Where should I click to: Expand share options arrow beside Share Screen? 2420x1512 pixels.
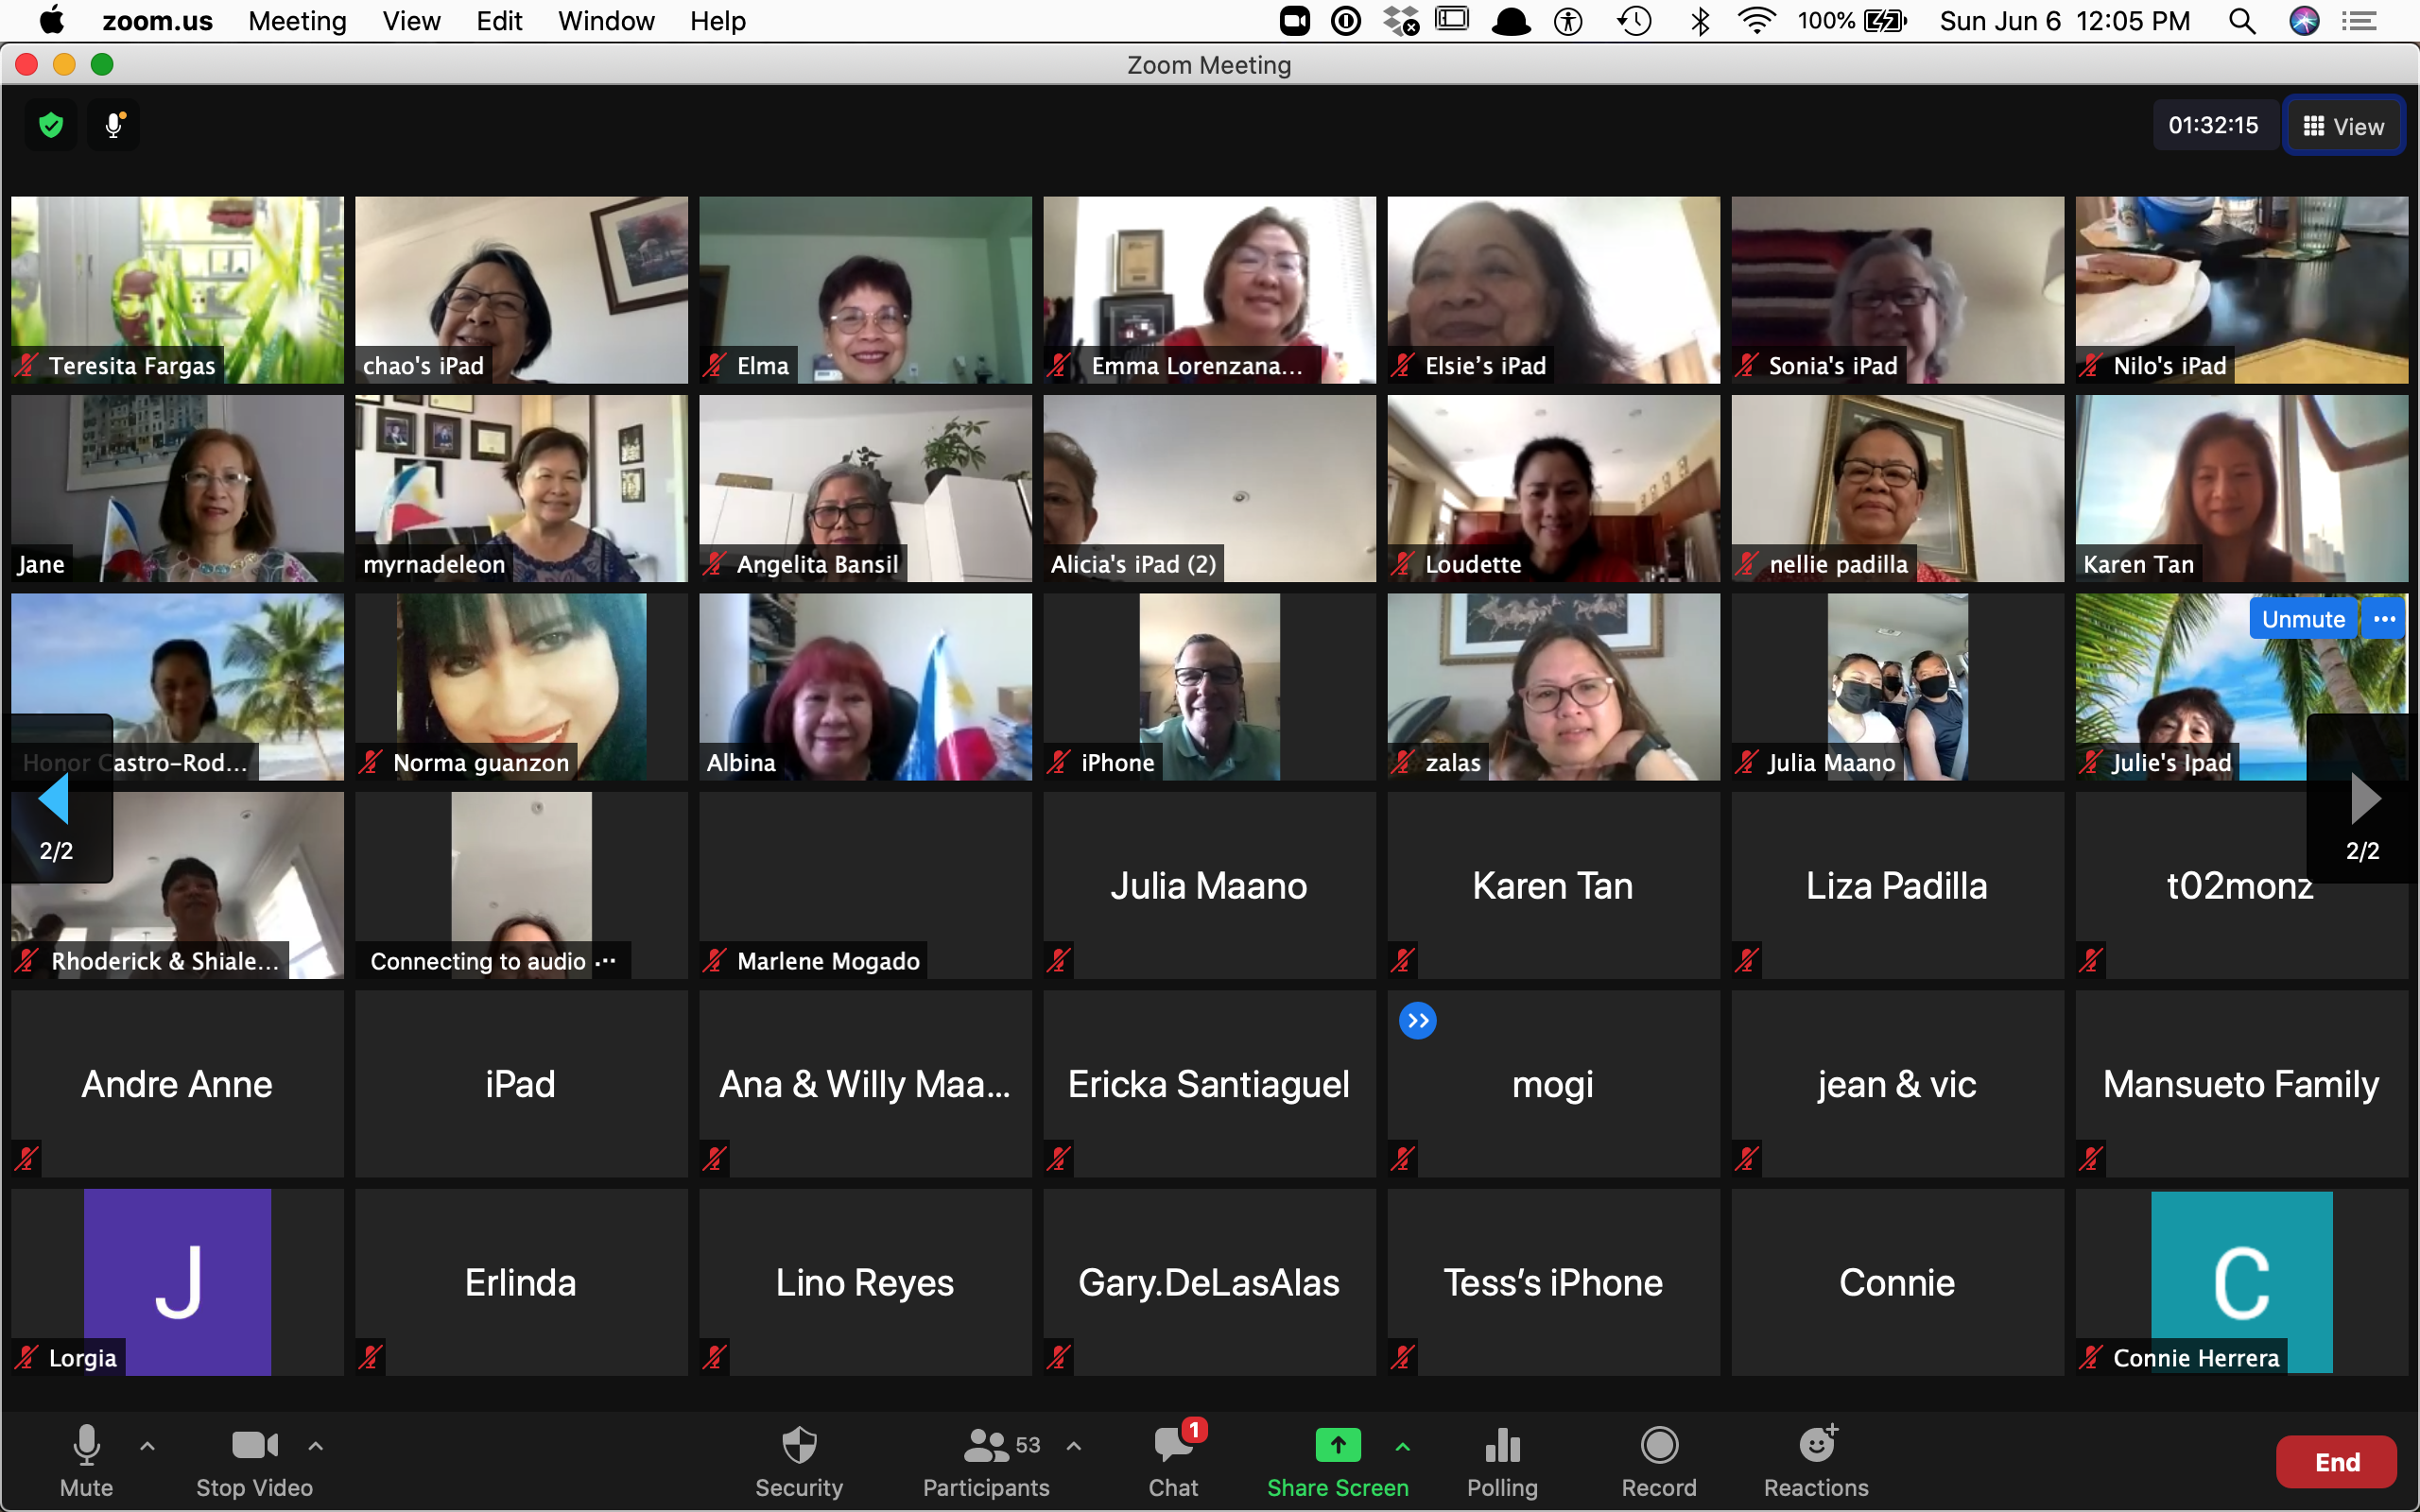(x=1403, y=1446)
